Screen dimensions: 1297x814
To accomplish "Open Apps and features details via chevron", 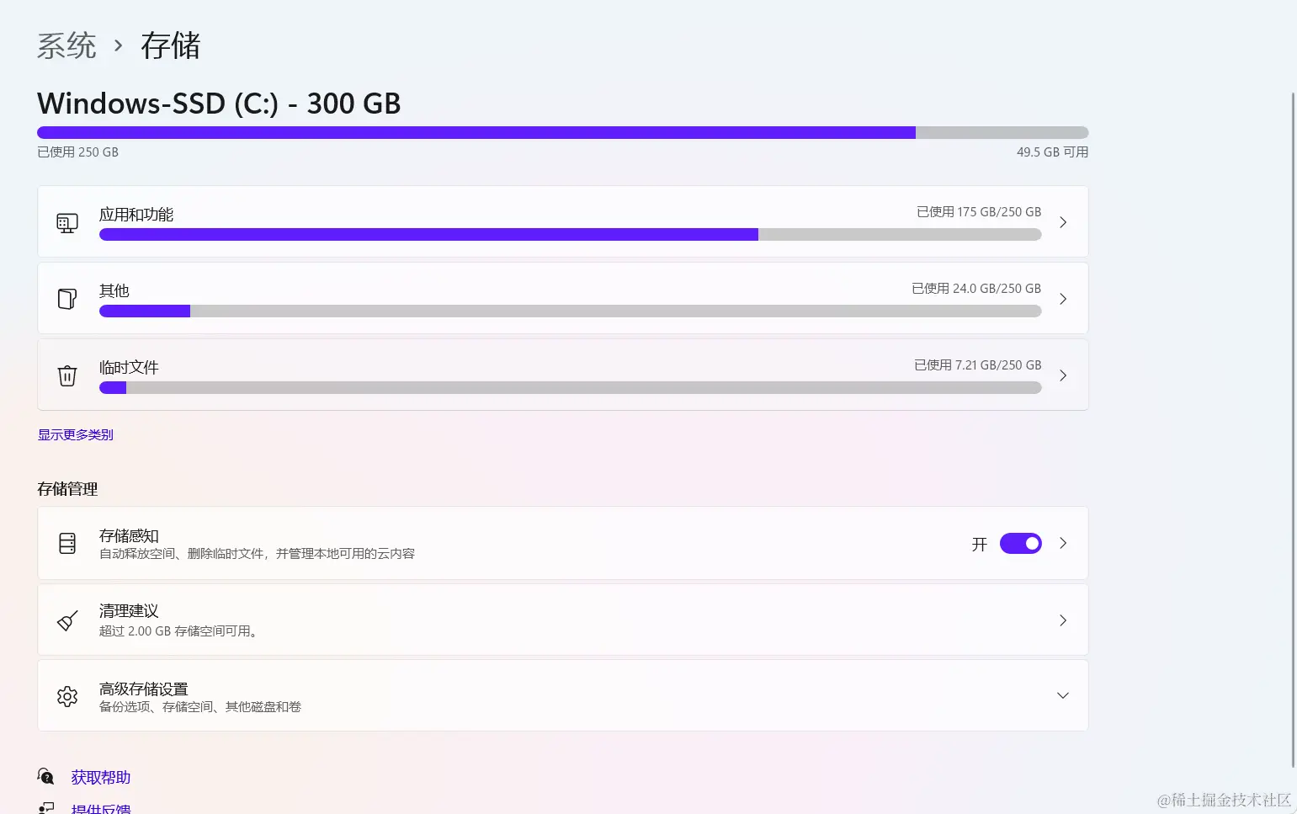I will click(1062, 222).
